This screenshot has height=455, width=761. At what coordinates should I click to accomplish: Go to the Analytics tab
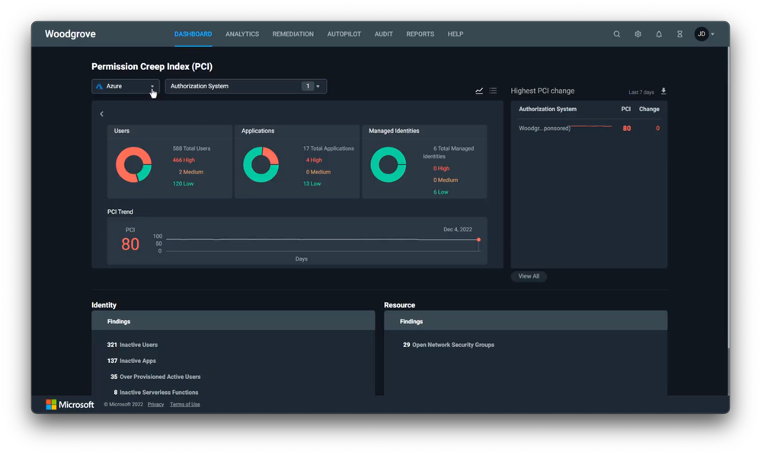click(x=242, y=34)
